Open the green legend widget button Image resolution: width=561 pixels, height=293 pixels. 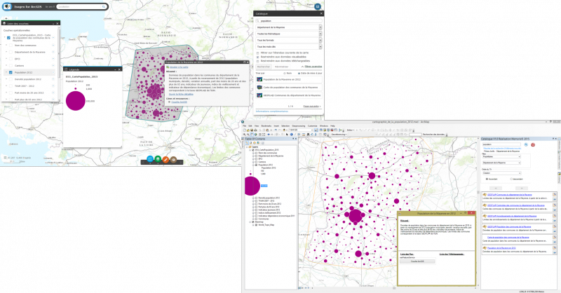coord(158,159)
